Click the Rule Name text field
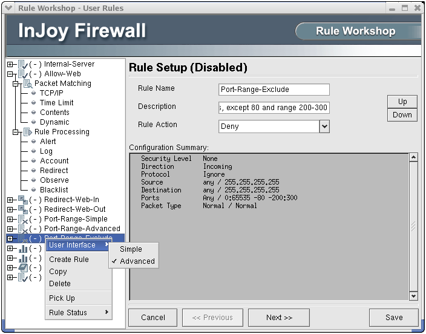This screenshot has width=426, height=334. [274, 90]
